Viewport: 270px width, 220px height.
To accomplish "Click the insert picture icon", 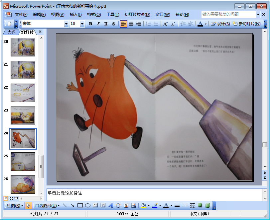I will pos(134,205).
